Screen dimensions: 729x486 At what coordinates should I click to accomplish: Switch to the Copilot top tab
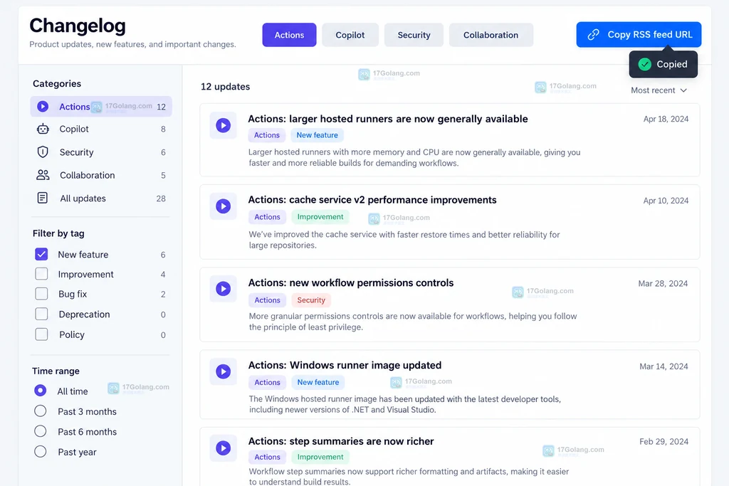coord(350,35)
